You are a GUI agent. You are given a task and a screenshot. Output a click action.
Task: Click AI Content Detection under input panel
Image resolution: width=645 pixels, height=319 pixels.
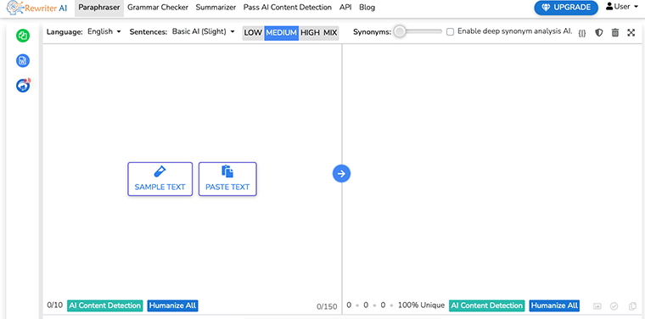click(105, 305)
